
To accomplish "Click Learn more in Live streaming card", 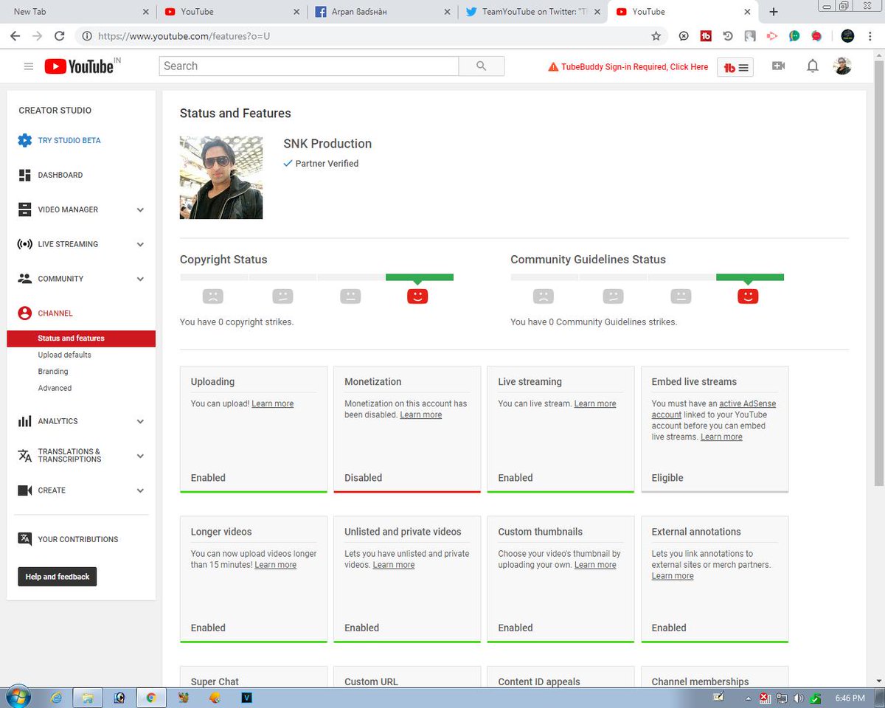I will coord(595,403).
